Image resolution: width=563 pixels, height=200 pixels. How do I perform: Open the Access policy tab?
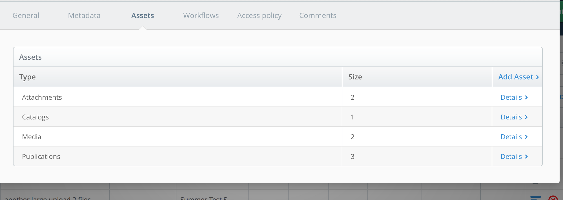[259, 15]
